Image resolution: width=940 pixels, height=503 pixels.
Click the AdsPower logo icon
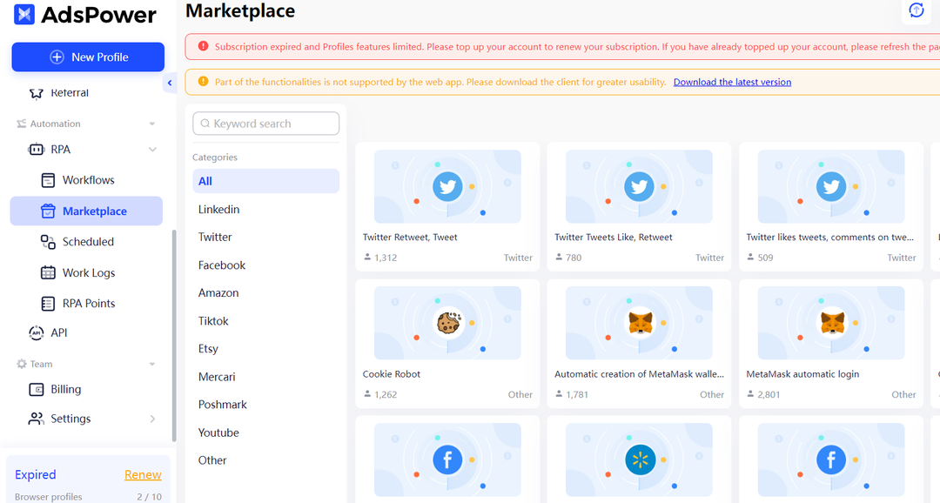(24, 15)
